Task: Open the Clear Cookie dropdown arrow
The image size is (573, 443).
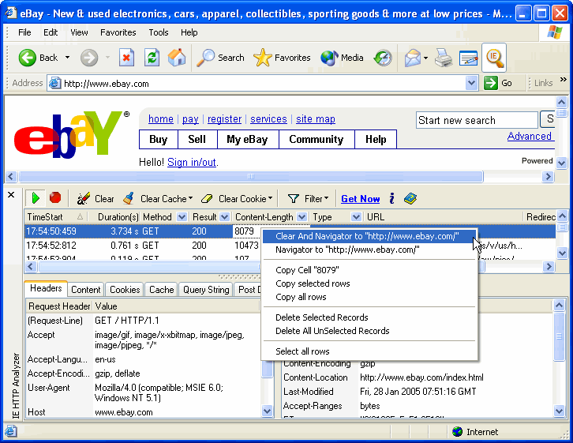Action: [x=270, y=198]
